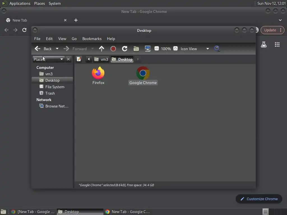Open the Icon View mode dropdown
The image size is (287, 215).
pos(195,49)
